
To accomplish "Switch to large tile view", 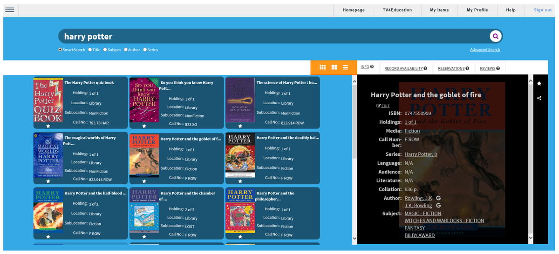I will [x=334, y=67].
